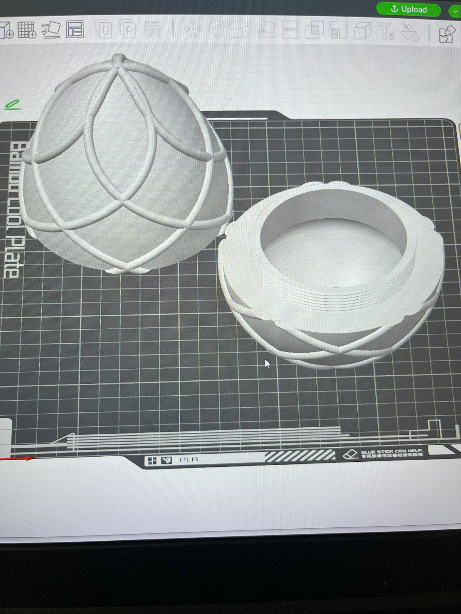
Task: Arrange all objects on plate
Action: pyautogui.click(x=75, y=29)
